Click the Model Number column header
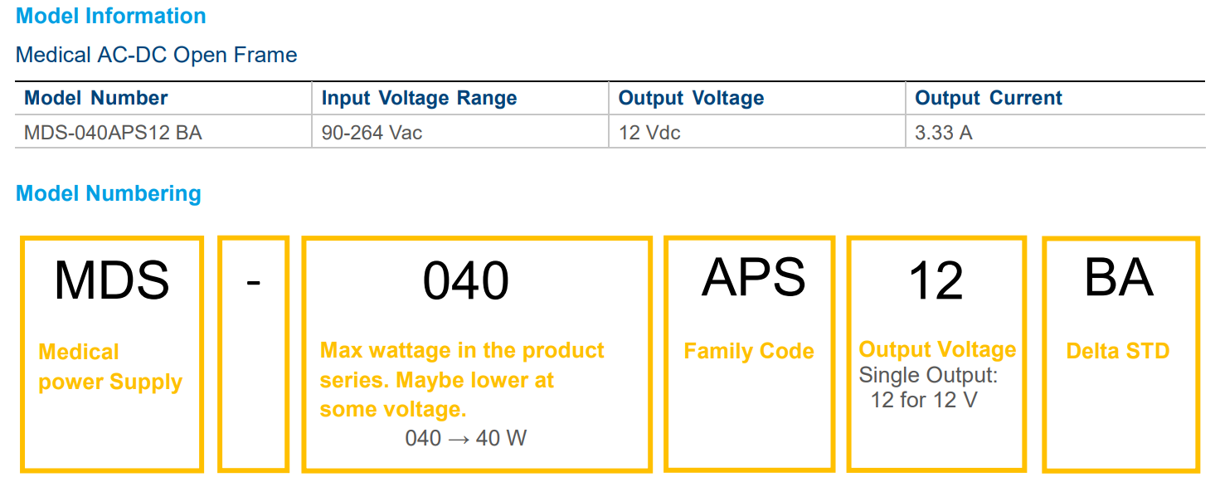 coord(95,98)
